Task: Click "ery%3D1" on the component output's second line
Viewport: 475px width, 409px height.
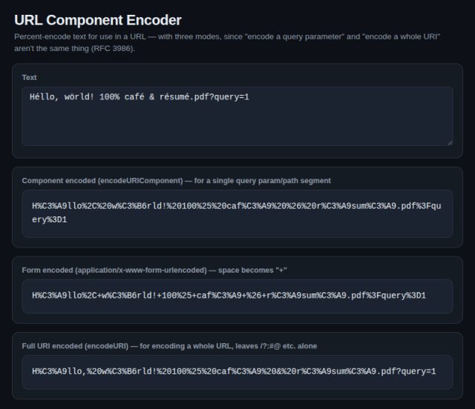Action: pyautogui.click(x=50, y=219)
